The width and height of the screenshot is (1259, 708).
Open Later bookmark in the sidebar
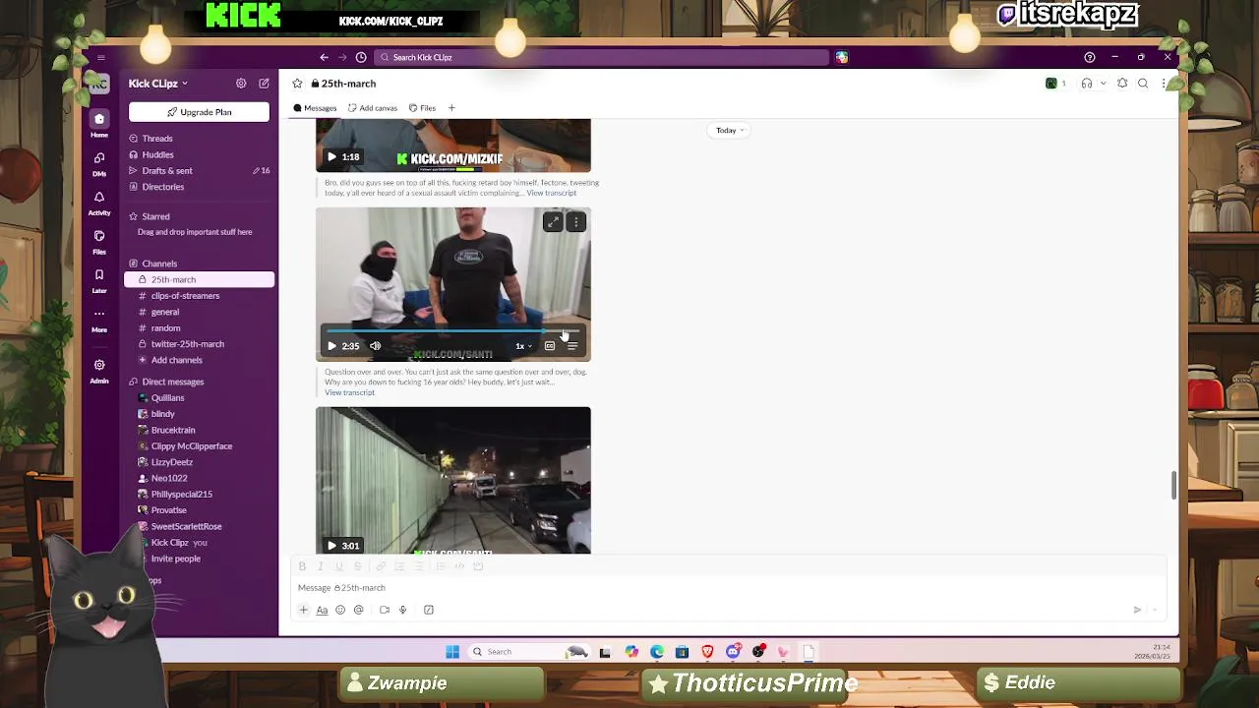(99, 280)
